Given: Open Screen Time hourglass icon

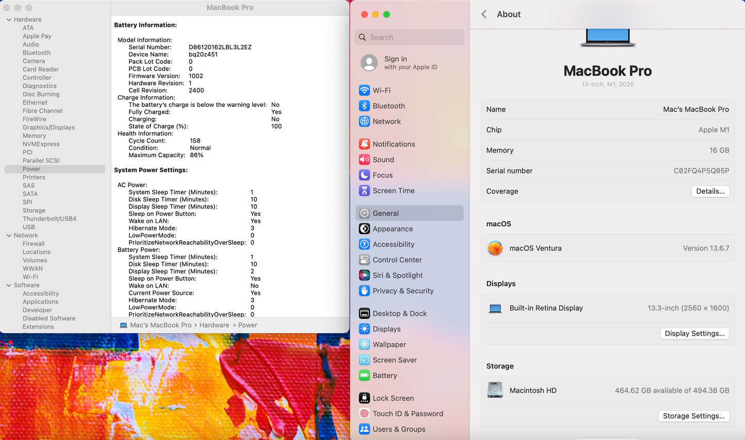Looking at the screenshot, I should click(x=365, y=191).
